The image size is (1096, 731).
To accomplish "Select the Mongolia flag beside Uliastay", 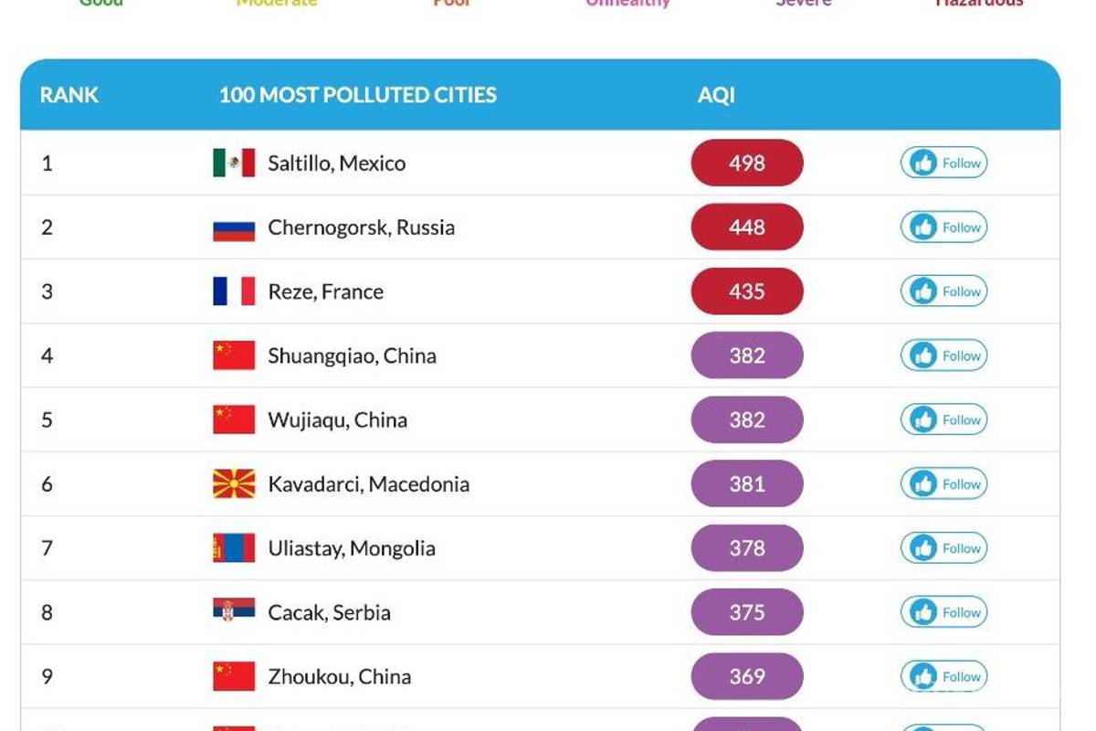I will [233, 547].
